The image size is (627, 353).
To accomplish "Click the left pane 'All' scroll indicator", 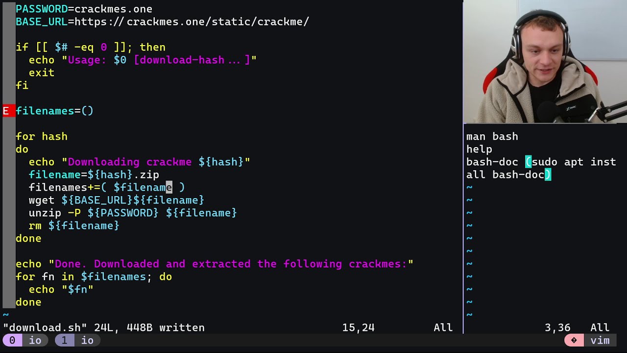I will (443, 328).
